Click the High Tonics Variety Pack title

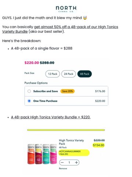tap(71, 142)
